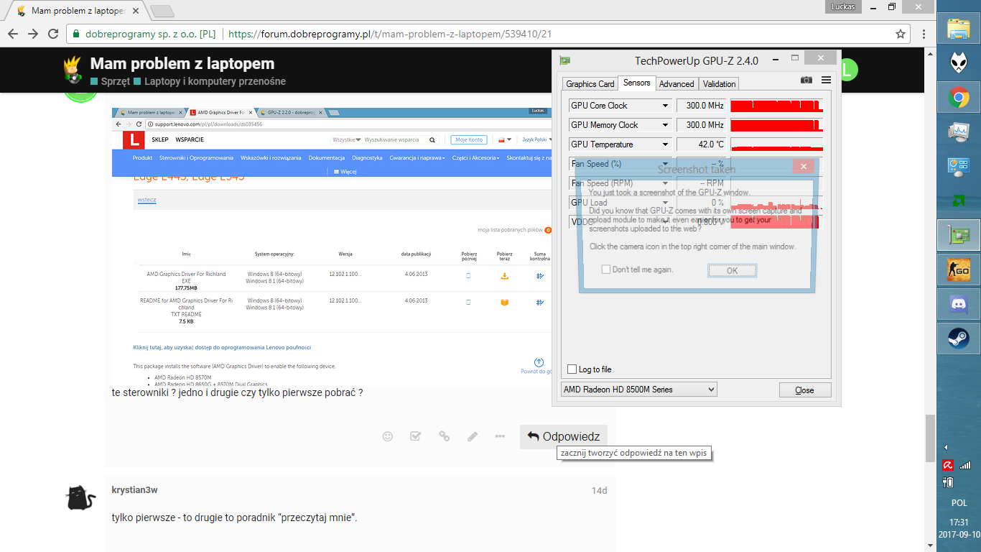Open the Control Panel taskbar icon
Screen dimensions: 981x552
[x=959, y=166]
